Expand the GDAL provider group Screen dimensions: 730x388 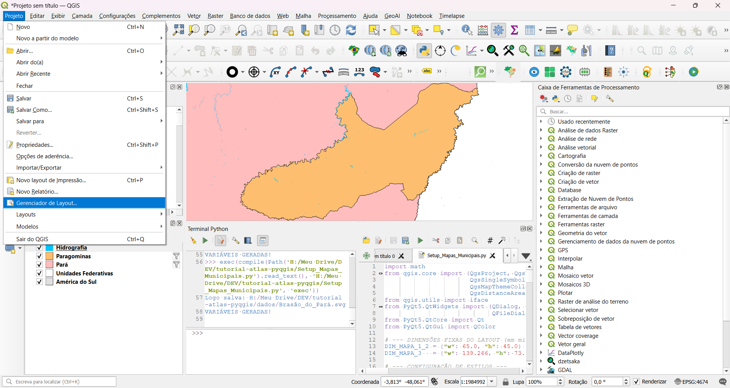[x=541, y=370]
